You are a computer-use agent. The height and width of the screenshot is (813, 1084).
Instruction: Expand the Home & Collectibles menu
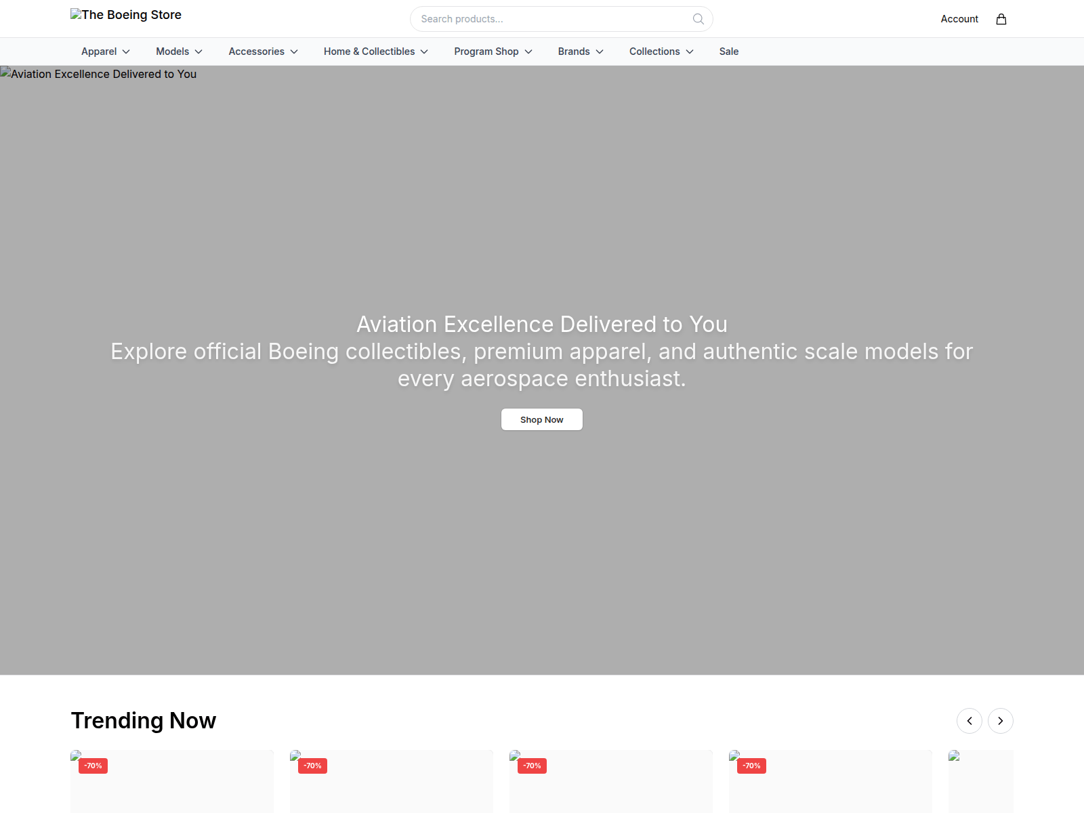click(376, 51)
